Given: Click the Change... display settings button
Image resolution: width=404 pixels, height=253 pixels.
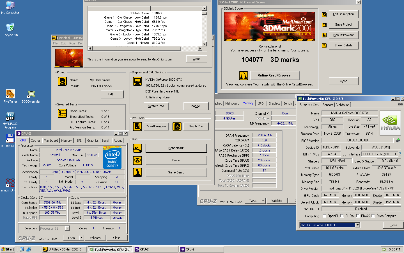Looking at the screenshot, I should click(196, 106).
